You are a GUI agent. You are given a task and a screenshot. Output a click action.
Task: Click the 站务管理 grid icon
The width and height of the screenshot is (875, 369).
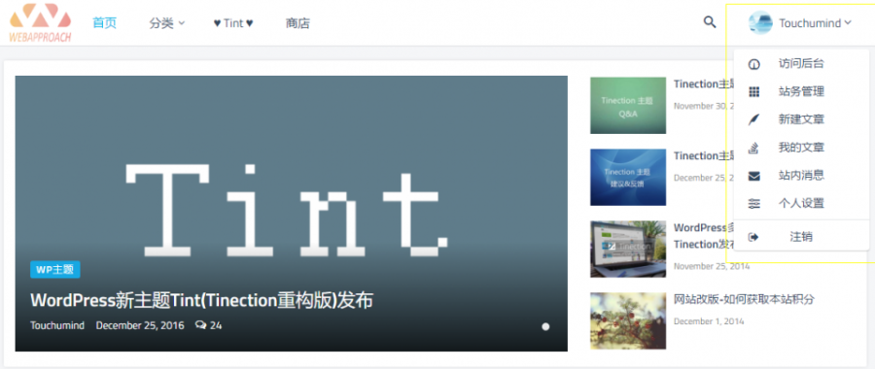(753, 92)
